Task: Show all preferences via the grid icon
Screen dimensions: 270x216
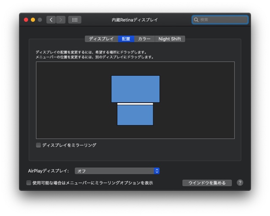Action: (75, 20)
